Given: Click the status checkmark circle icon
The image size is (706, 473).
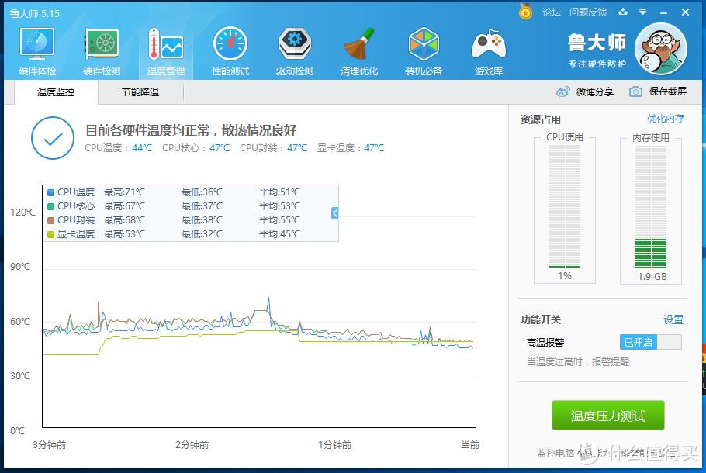Looking at the screenshot, I should point(53,138).
